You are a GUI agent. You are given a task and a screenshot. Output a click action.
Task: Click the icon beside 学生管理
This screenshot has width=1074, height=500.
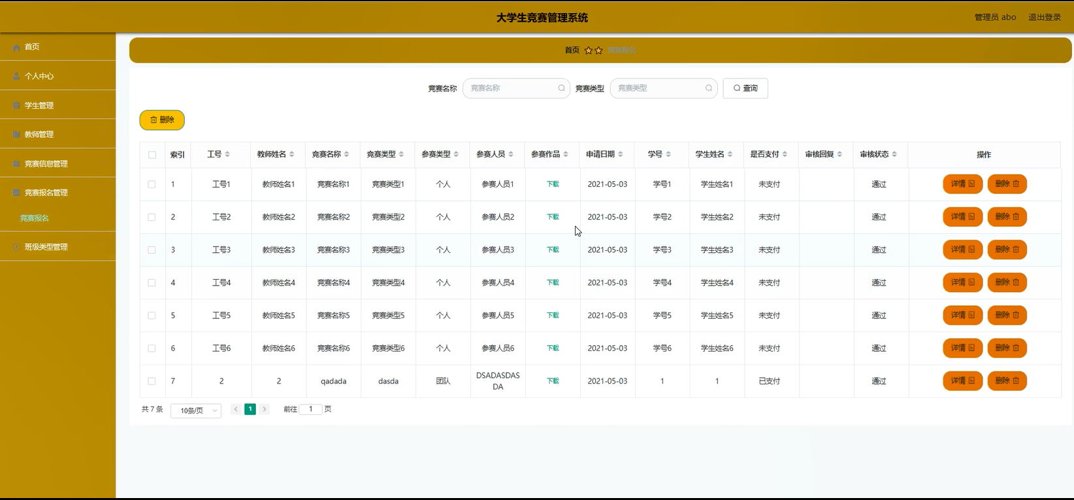[16, 105]
